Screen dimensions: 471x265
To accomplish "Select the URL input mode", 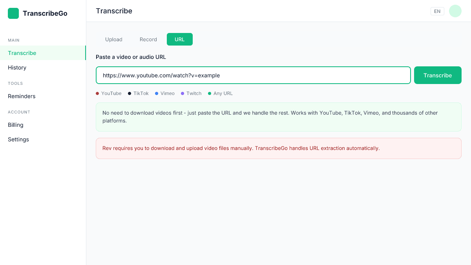I will [x=179, y=39].
